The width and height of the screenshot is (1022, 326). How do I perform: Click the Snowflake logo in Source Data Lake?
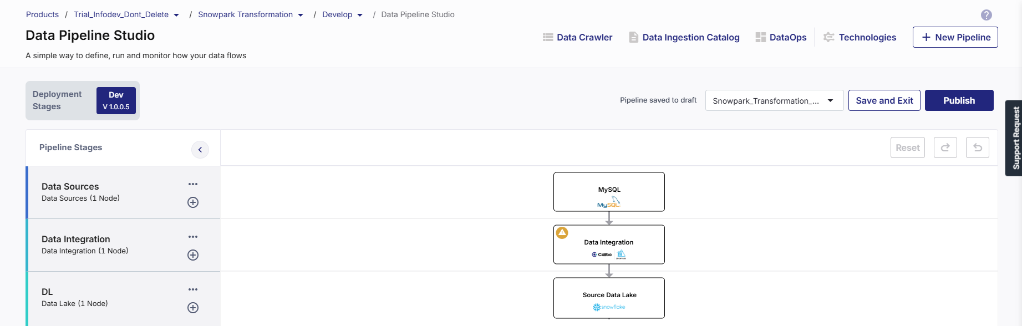(609, 307)
